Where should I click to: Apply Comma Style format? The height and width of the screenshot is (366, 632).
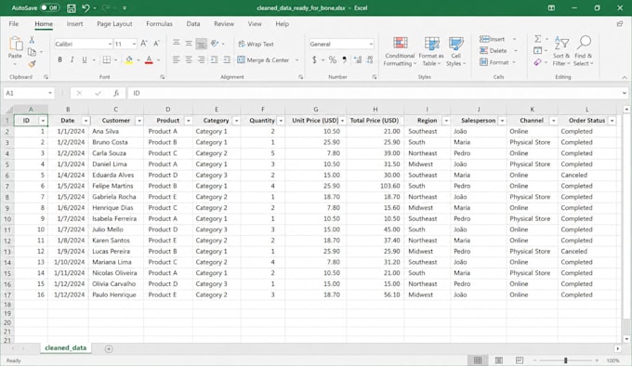tap(345, 60)
